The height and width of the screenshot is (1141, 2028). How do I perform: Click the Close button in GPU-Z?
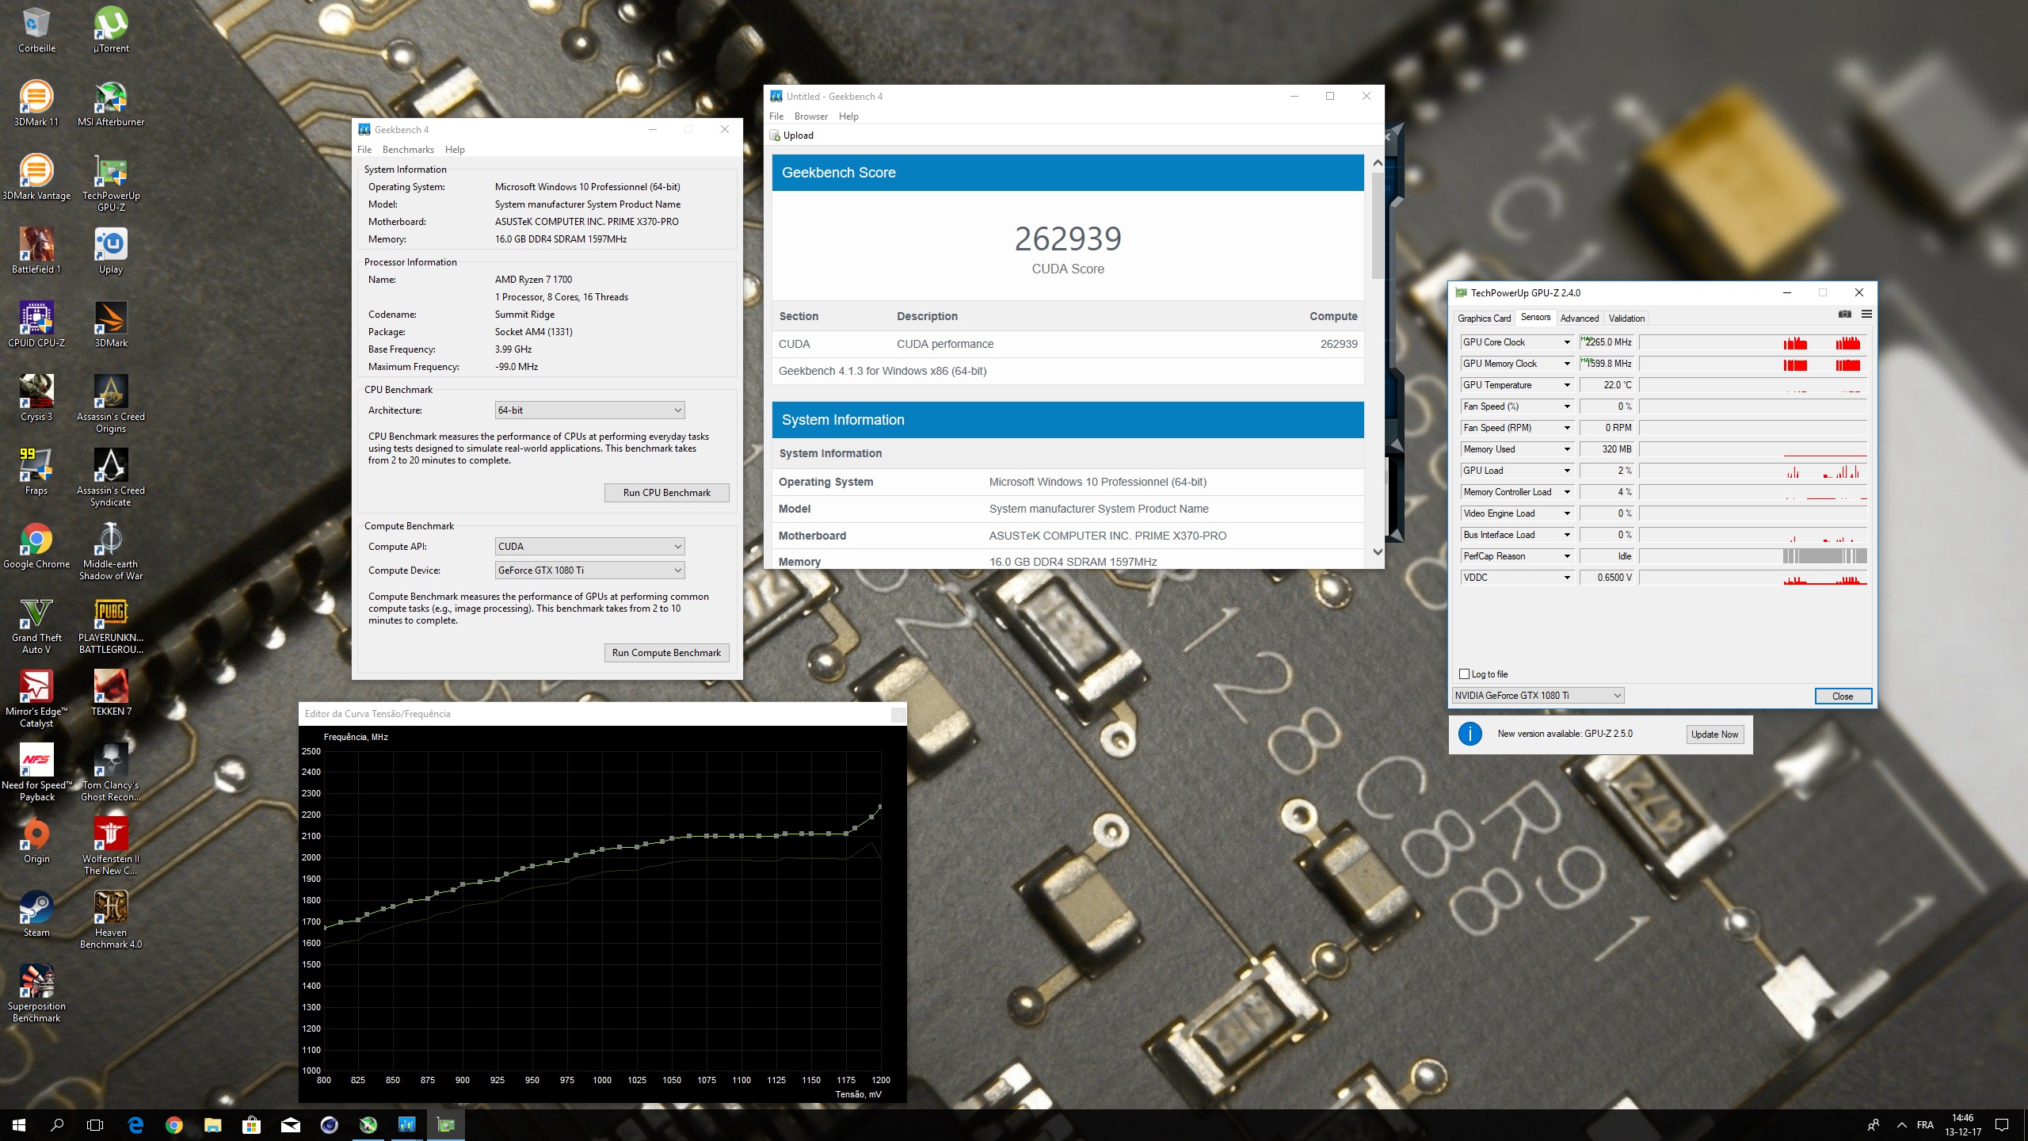click(x=1843, y=696)
